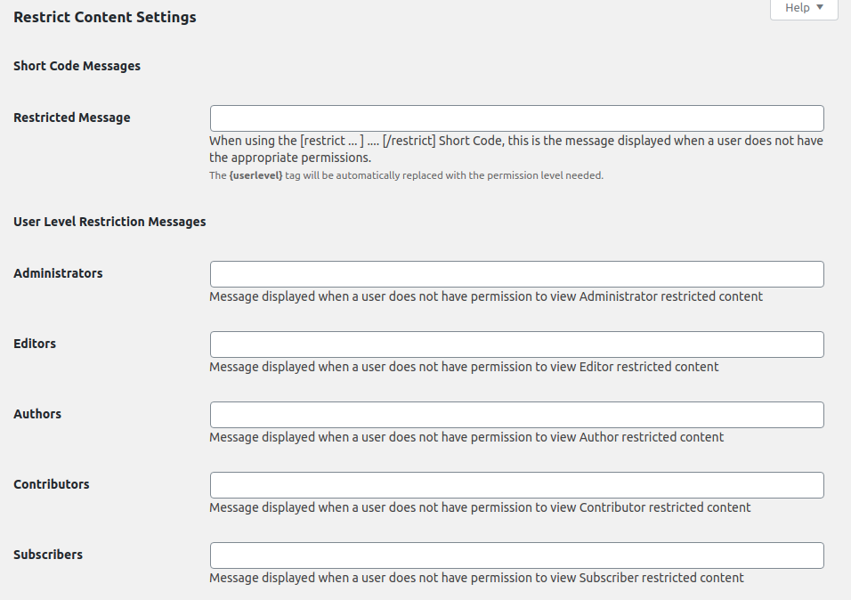The width and height of the screenshot is (851, 600).
Task: Click the Subscribers field label
Action: coord(48,554)
